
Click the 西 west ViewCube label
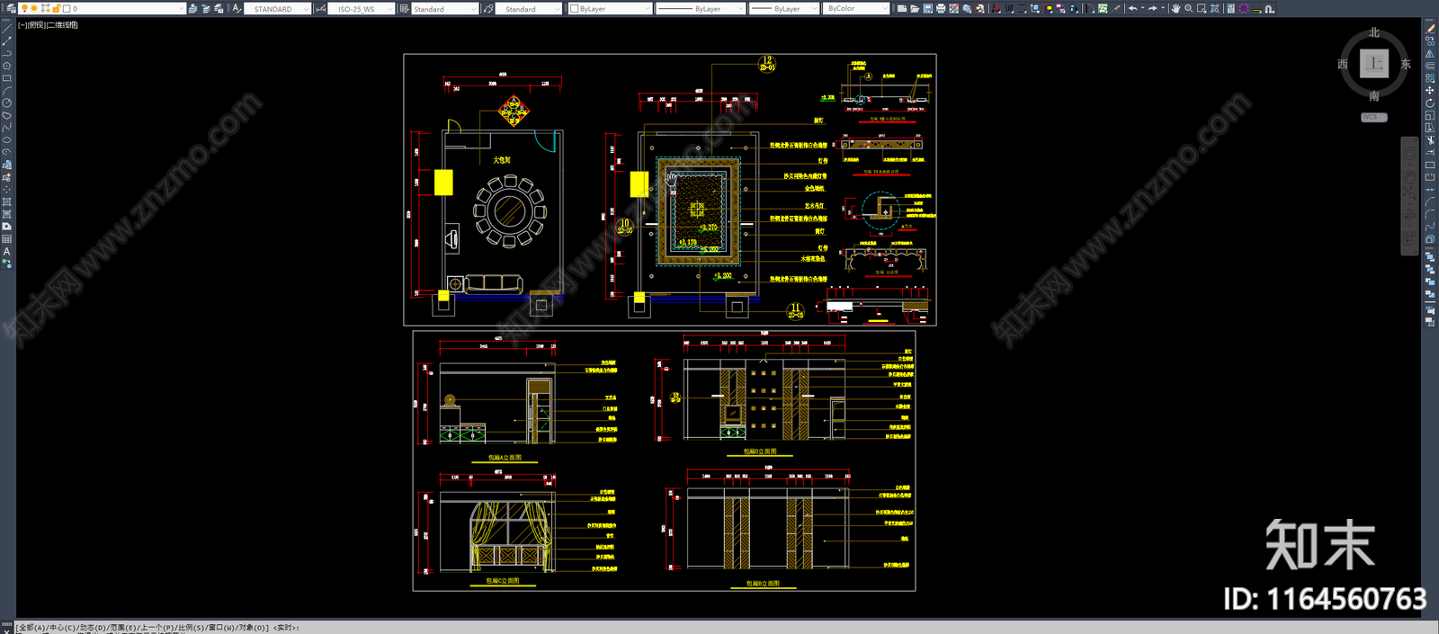(1343, 64)
